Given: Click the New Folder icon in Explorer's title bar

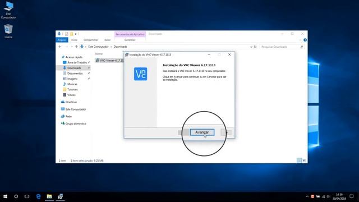Looking at the screenshot, I should [71, 34].
